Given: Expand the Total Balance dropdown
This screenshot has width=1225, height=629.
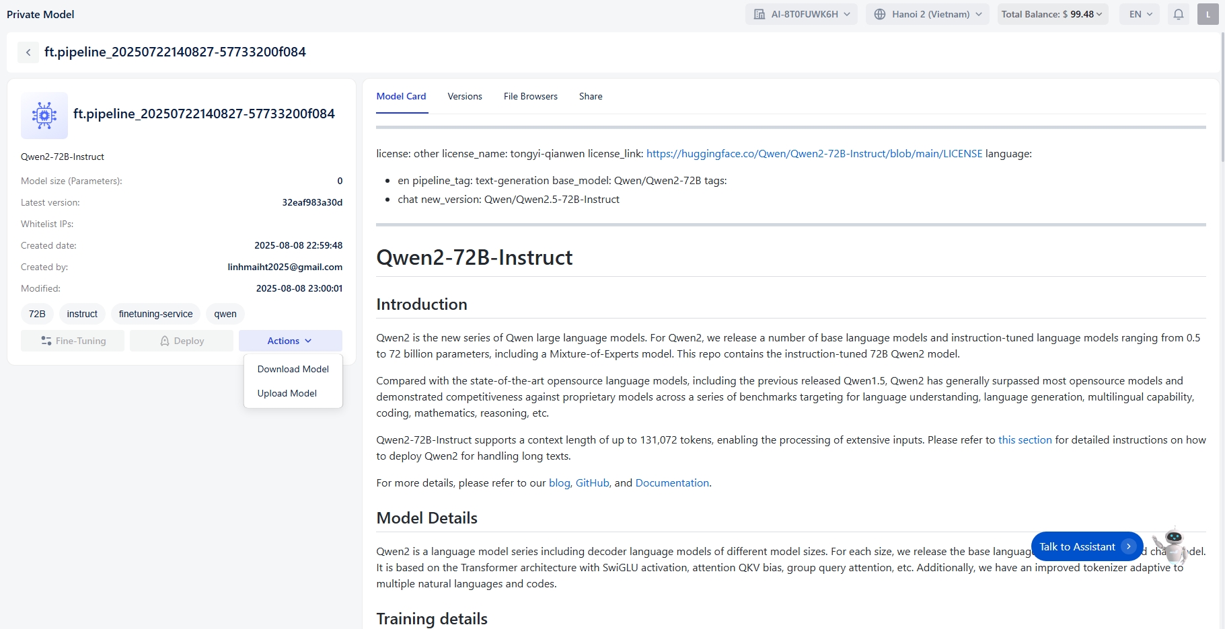Looking at the screenshot, I should click(x=1051, y=14).
